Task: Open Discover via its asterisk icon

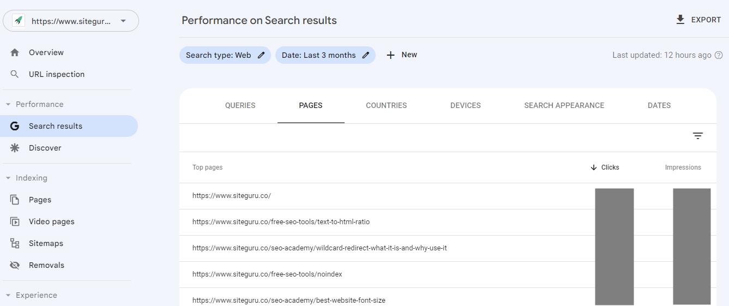Action: pyautogui.click(x=15, y=148)
